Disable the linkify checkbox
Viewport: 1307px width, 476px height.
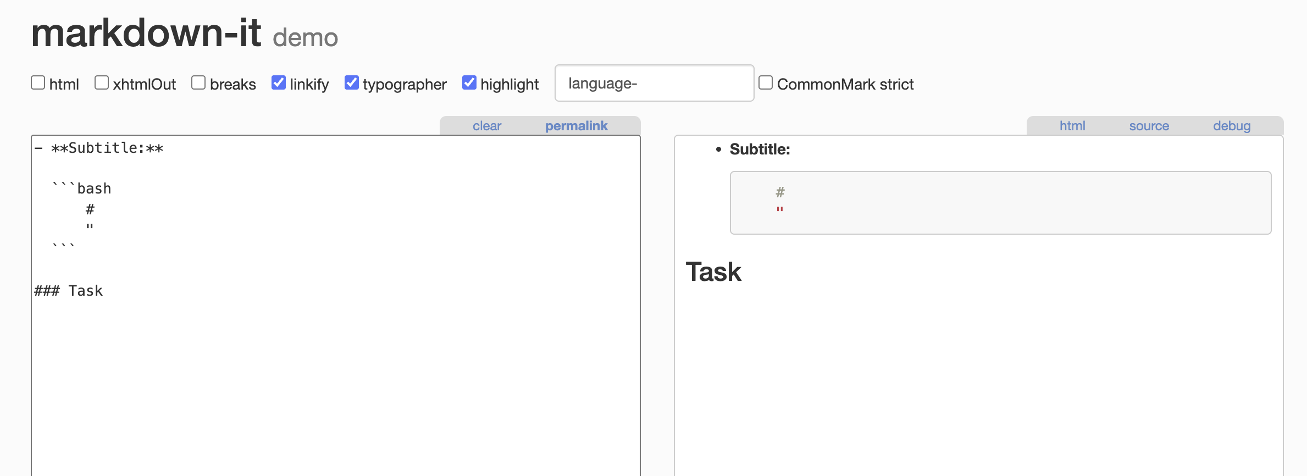tap(279, 83)
